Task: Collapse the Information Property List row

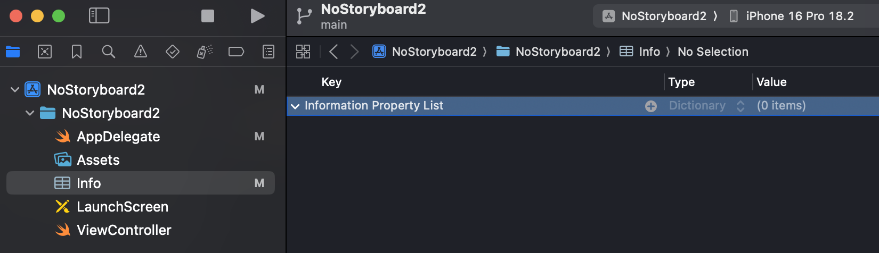Action: pyautogui.click(x=295, y=106)
